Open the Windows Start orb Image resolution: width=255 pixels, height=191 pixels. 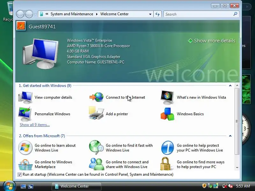[9, 186]
